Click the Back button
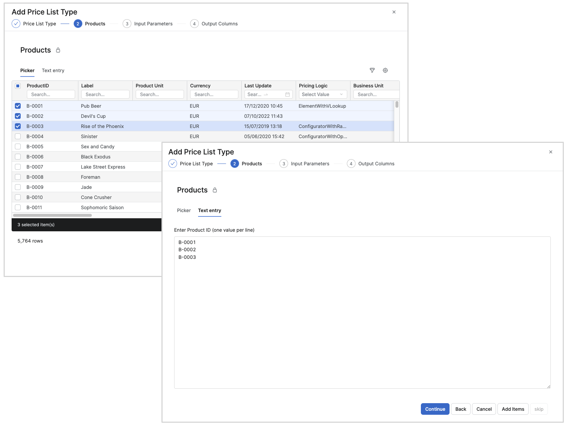Image resolution: width=566 pixels, height=426 pixels. (460, 409)
